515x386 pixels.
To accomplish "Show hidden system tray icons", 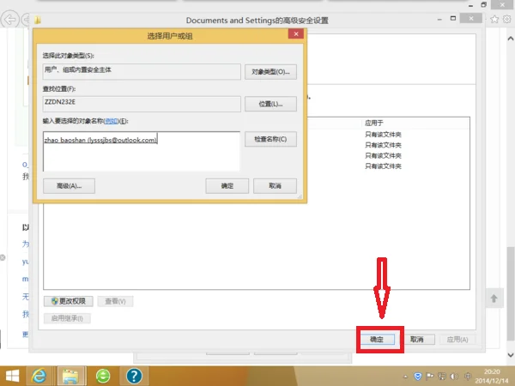I will (x=405, y=377).
